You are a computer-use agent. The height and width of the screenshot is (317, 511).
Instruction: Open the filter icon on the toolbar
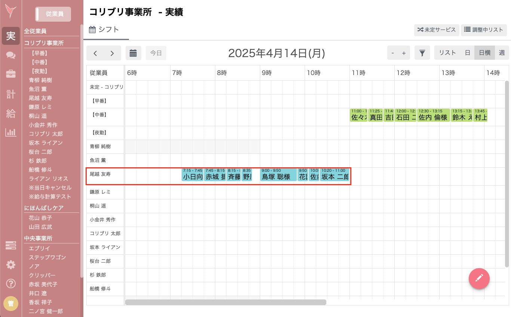[x=422, y=53]
